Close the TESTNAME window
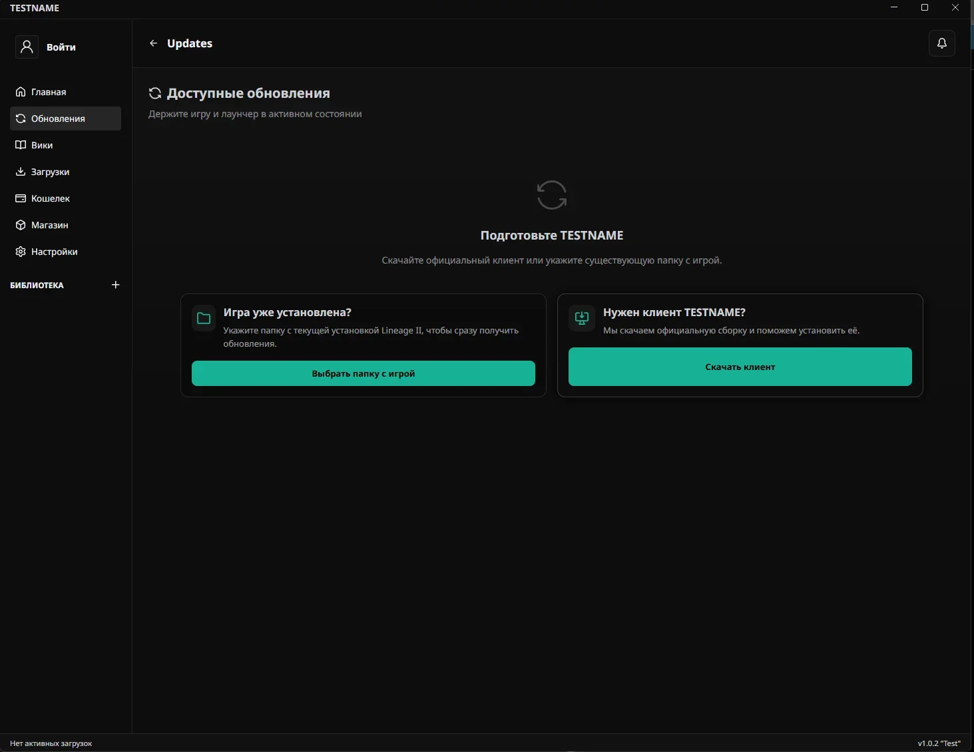 (955, 8)
